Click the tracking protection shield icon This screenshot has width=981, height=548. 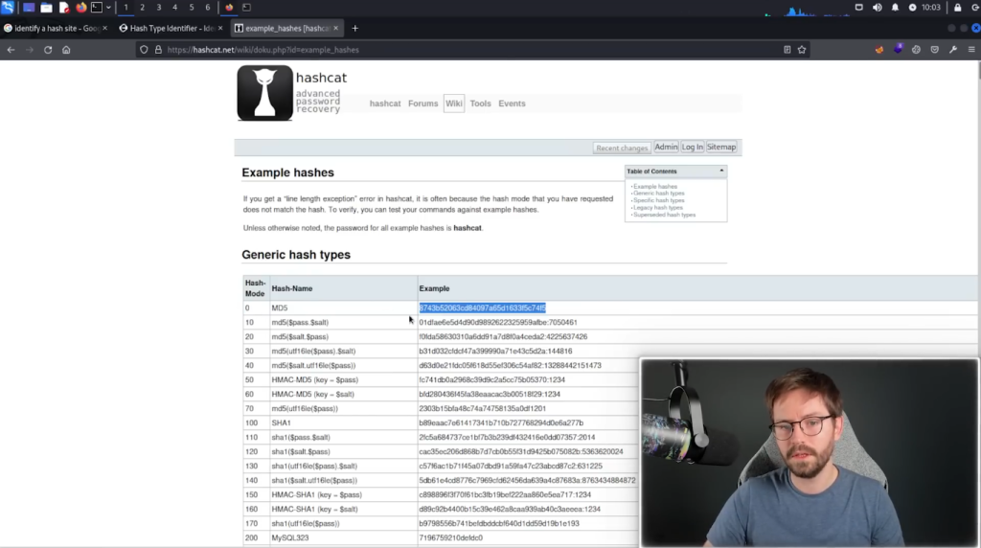(x=144, y=50)
